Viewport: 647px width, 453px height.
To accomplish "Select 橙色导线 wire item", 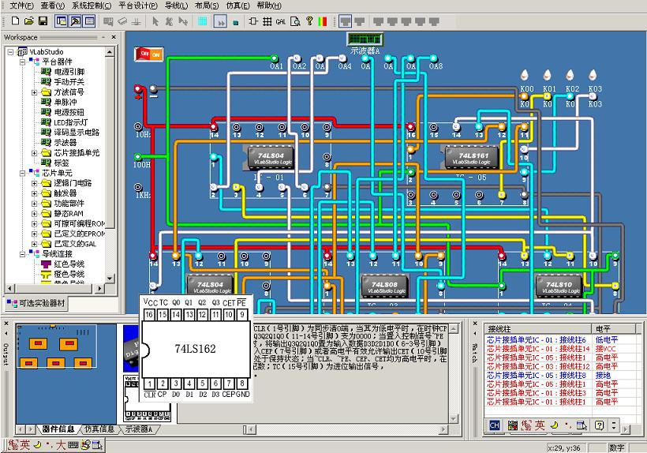I will 69,275.
